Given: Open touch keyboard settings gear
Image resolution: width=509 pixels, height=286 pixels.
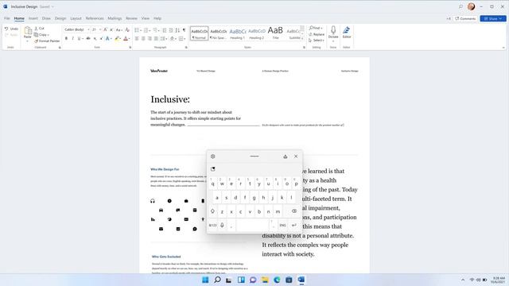Looking at the screenshot, I should [213, 157].
